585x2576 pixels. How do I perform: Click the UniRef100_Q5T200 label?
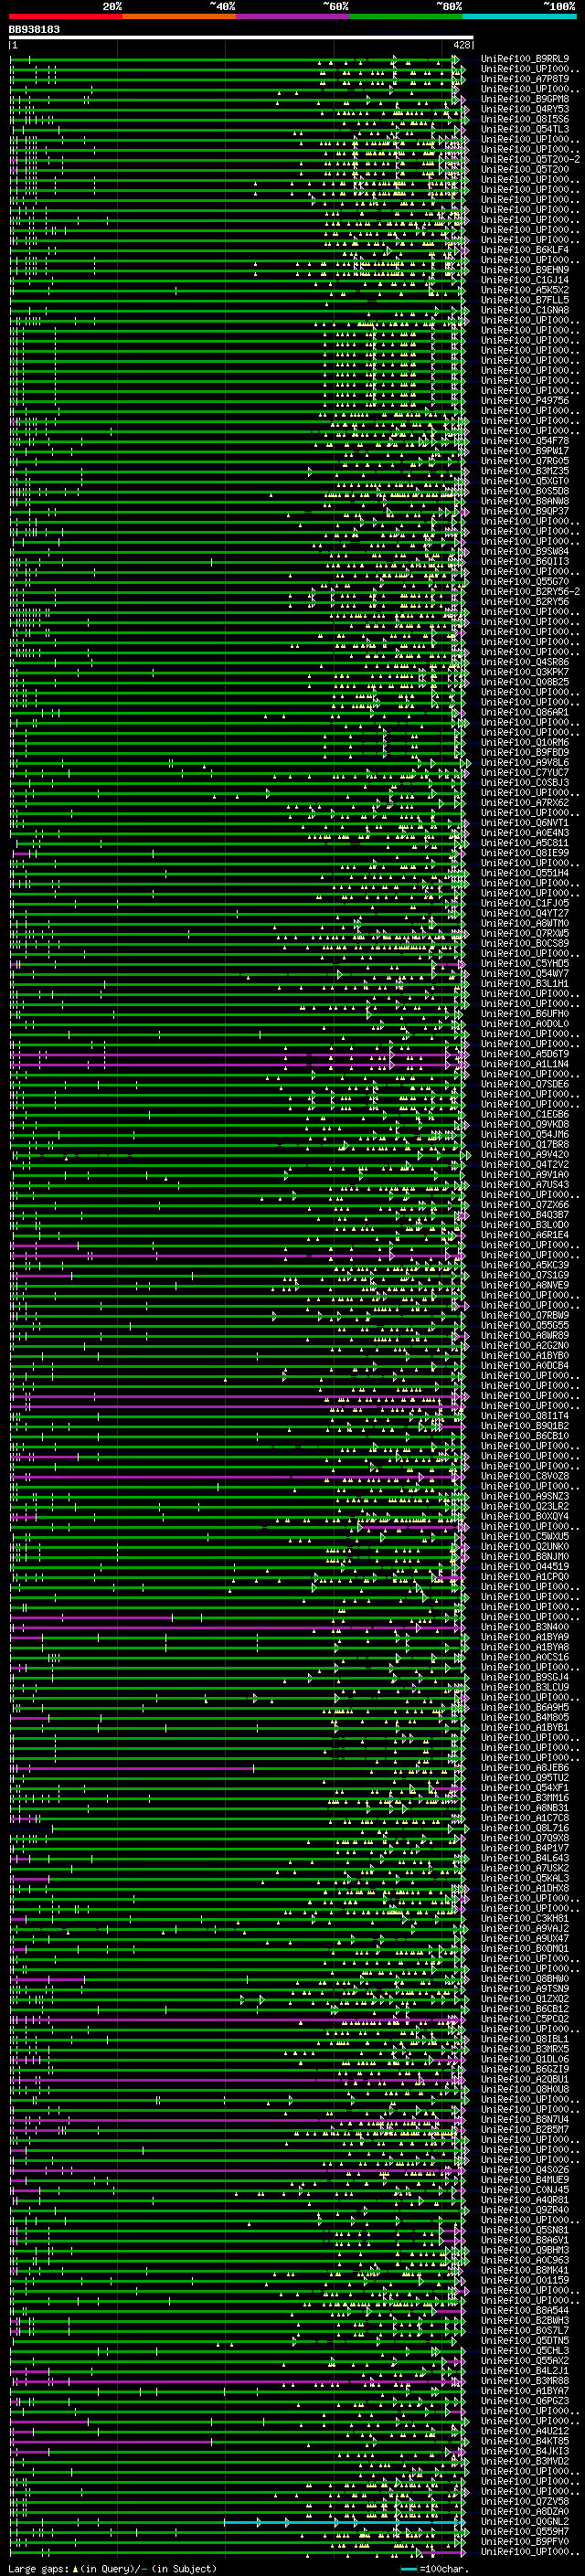click(525, 169)
